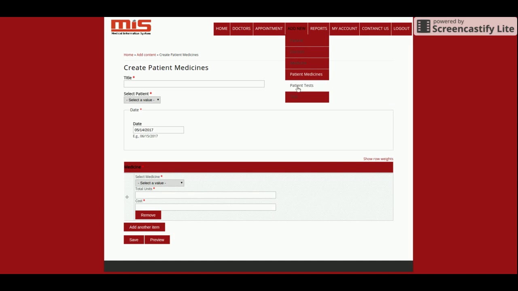Open the MY ACCOUNT navigation item
Screen dimensions: 518x291
[344, 29]
